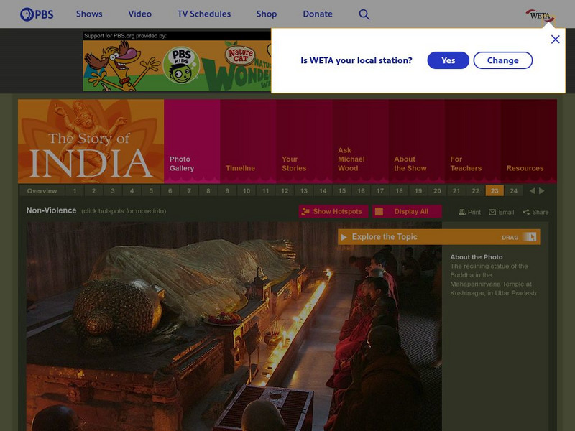
Task: Open search with the magnifying glass icon
Action: click(364, 13)
